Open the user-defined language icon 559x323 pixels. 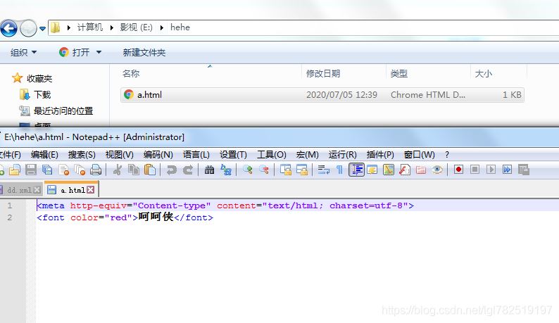372,170
